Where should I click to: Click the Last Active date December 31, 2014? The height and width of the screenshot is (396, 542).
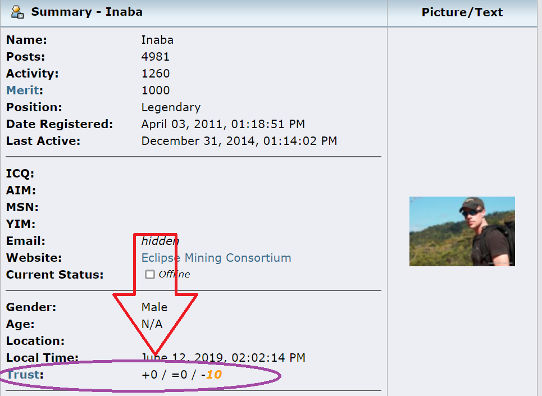(x=239, y=141)
